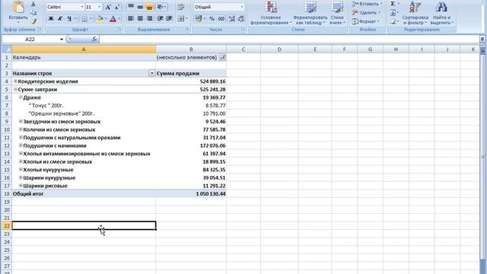
Task: Click the accounting number format icon
Action: 199,18
